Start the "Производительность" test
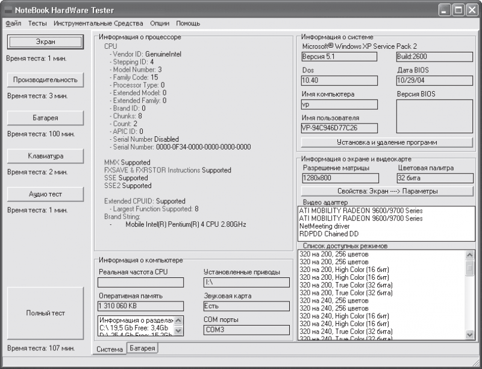Viewport: 482px width, 369px height. pyautogui.click(x=45, y=80)
